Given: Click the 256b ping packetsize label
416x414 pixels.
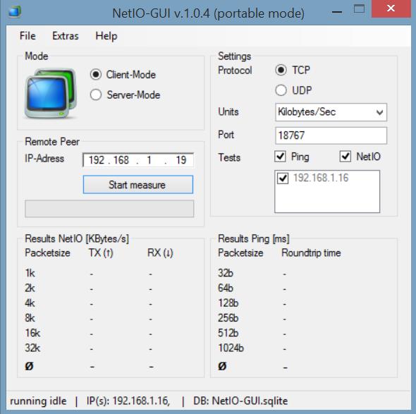Looking at the screenshot, I should [x=228, y=318].
